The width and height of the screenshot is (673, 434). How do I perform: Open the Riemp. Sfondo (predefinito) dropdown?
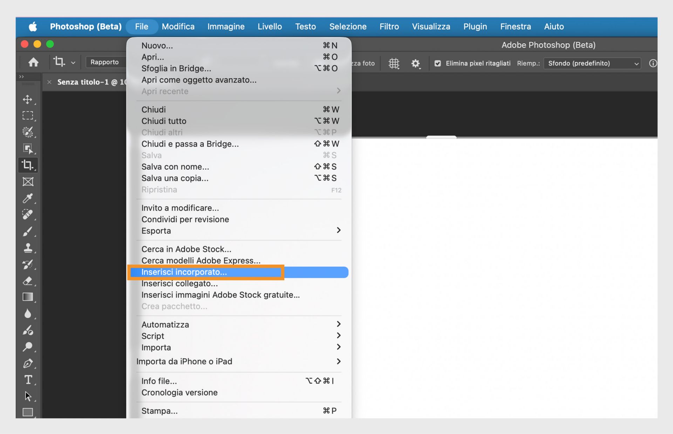592,63
